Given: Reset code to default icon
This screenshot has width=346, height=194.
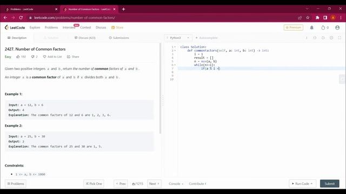Looking at the screenshot, I should (x=323, y=38).
